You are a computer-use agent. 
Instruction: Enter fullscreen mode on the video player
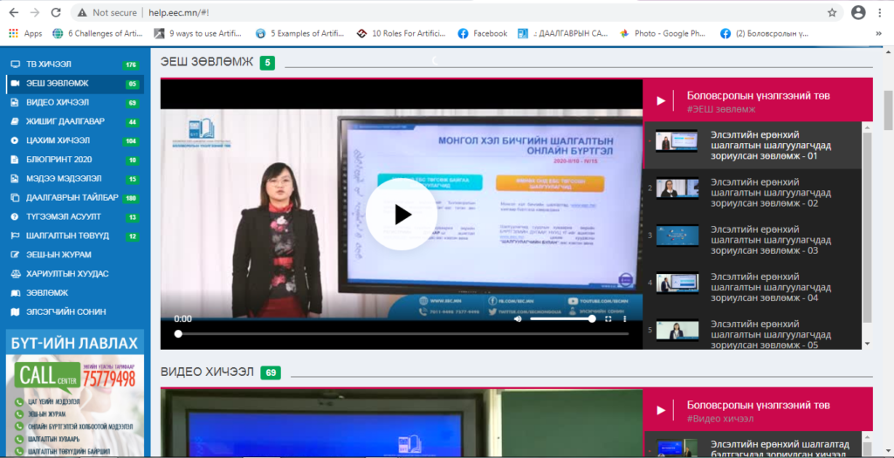(x=607, y=319)
